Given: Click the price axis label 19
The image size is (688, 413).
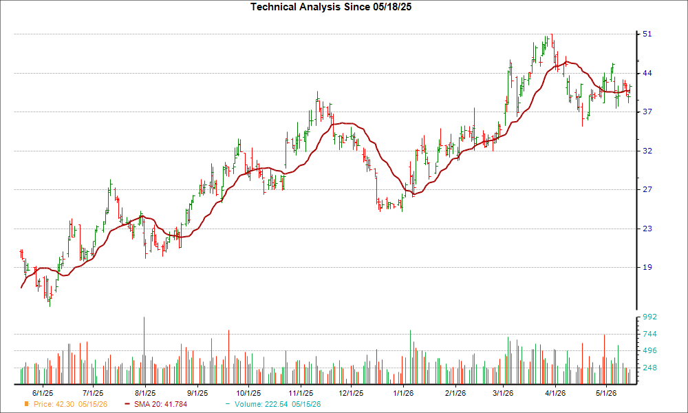Looking at the screenshot, I should pyautogui.click(x=647, y=267).
